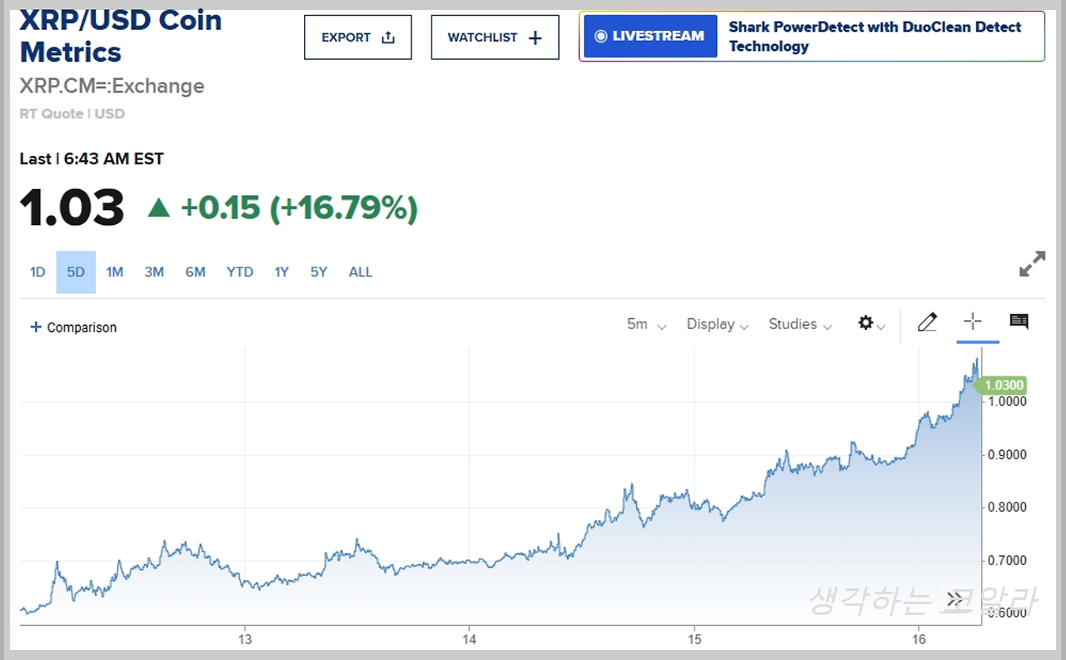Open the Shark PowerDetect advertisement link
Image resolution: width=1066 pixels, height=660 pixels.
coord(874,37)
